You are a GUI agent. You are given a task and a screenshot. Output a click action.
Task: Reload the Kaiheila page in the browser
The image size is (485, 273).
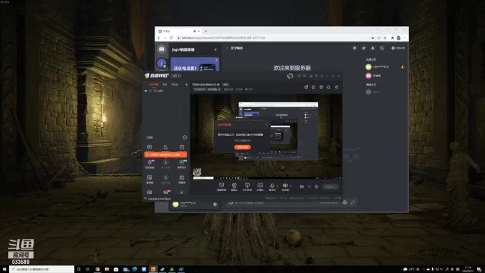pos(171,38)
